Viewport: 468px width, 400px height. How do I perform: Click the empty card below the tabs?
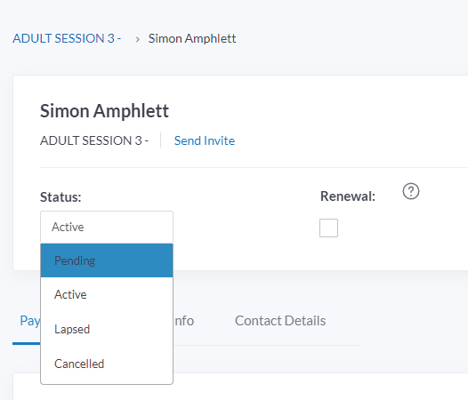pyautogui.click(x=240, y=387)
